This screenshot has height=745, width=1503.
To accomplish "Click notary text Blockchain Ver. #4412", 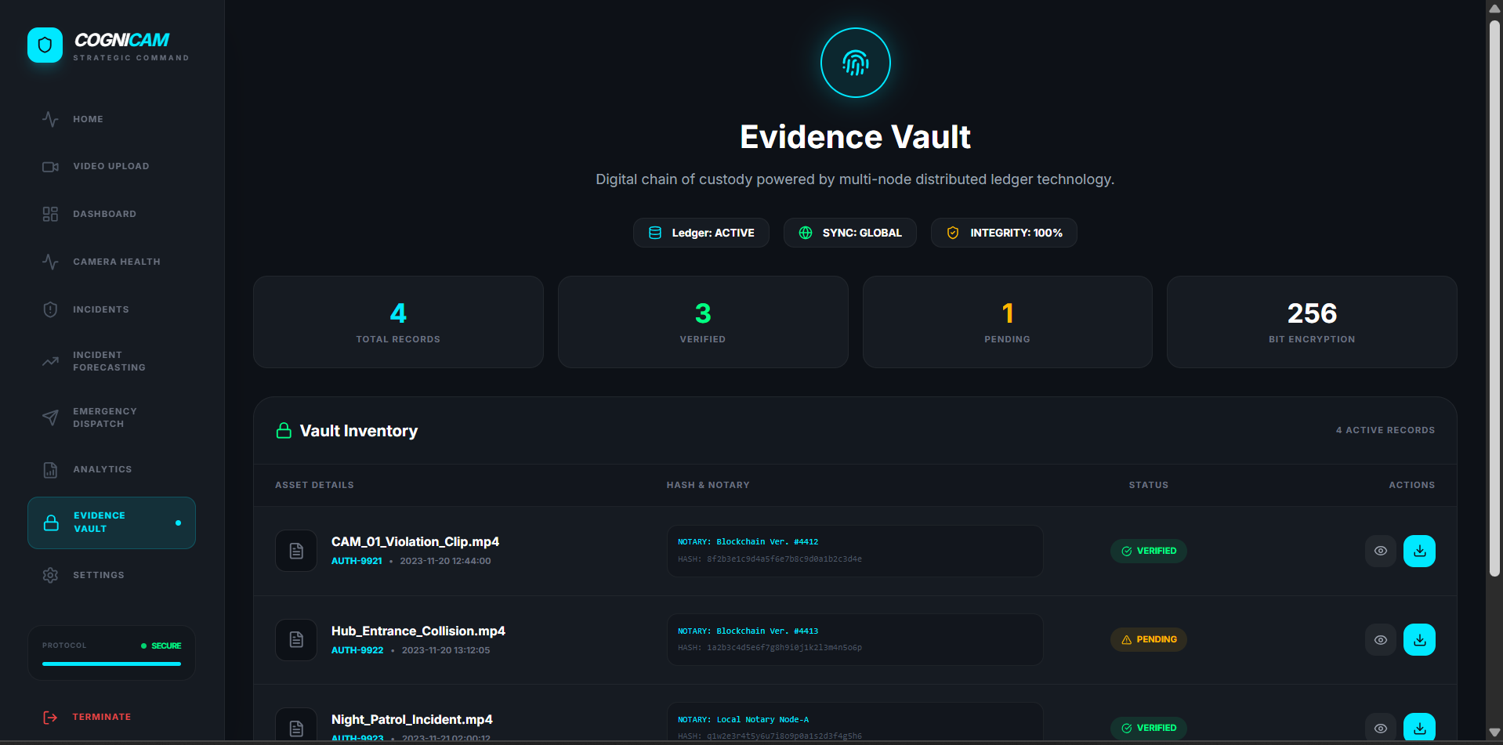I will (x=767, y=541).
